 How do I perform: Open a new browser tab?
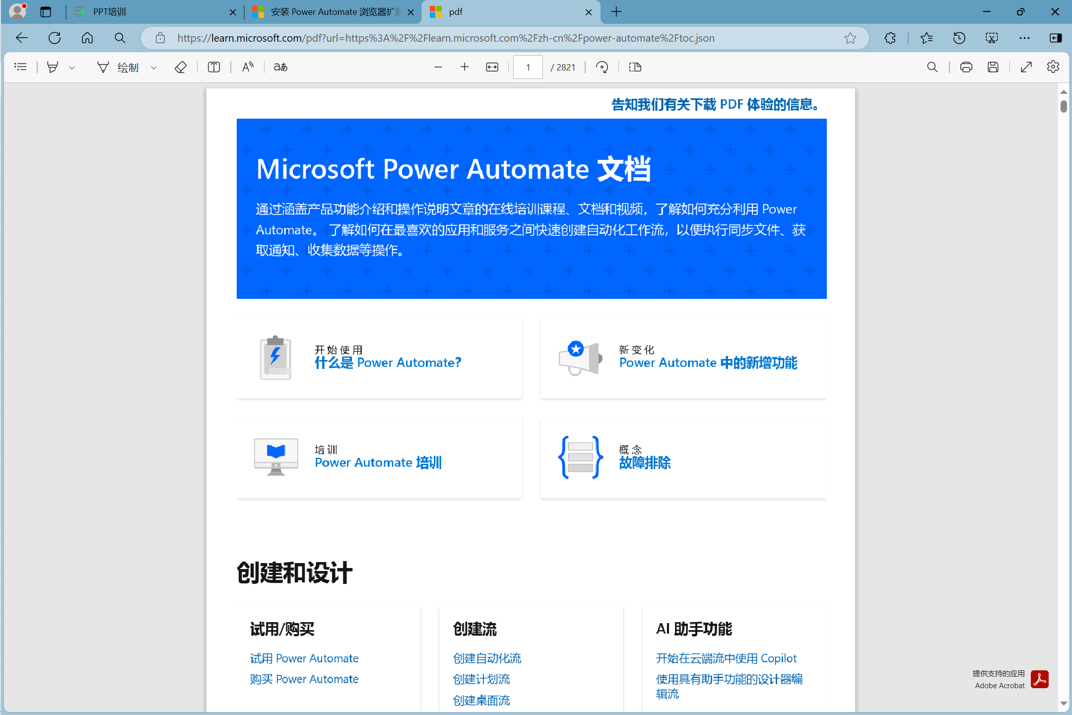pyautogui.click(x=616, y=12)
